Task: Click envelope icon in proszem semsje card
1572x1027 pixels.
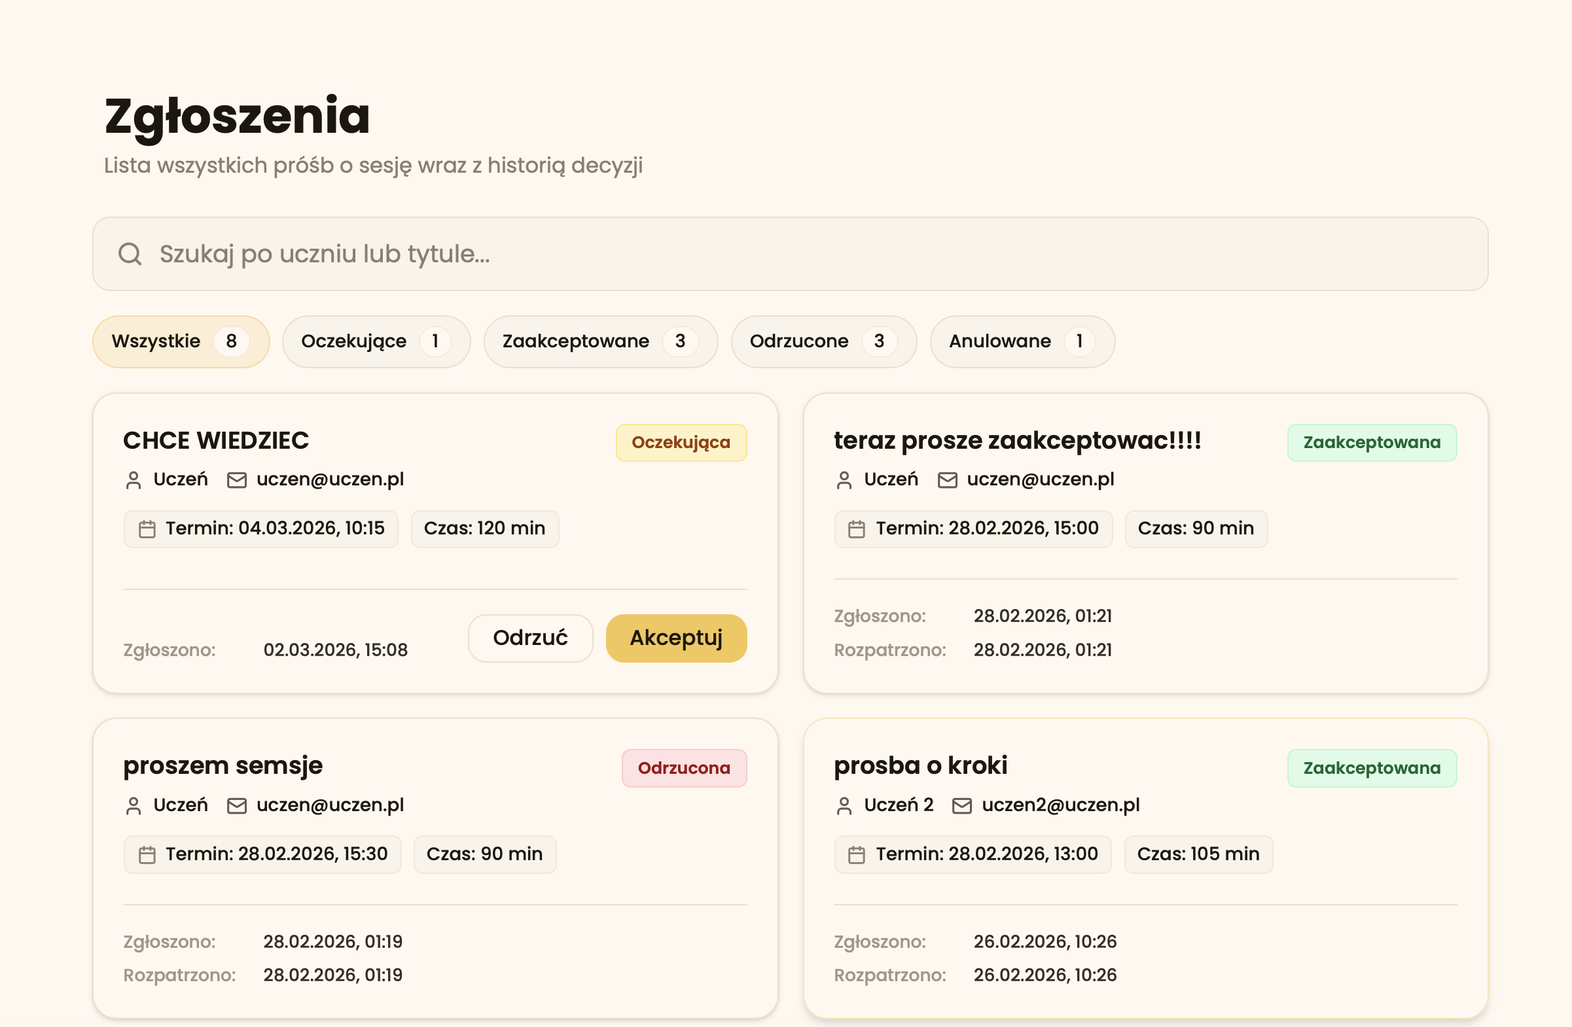Action: (236, 806)
